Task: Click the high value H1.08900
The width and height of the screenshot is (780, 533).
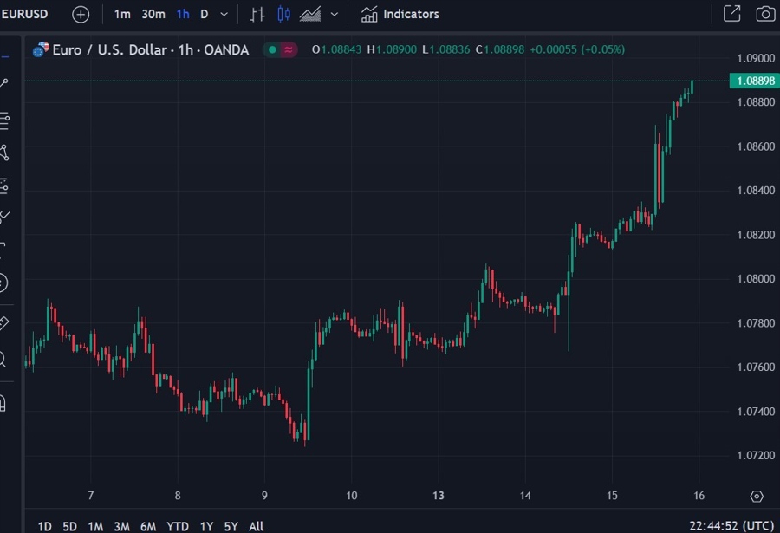Action: (x=392, y=49)
